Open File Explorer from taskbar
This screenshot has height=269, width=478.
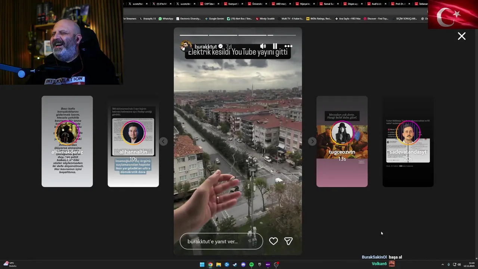pyautogui.click(x=218, y=265)
